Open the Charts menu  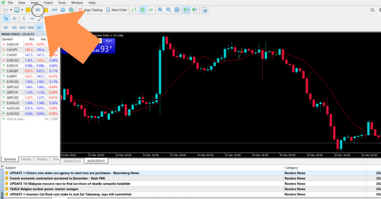(x=48, y=2)
